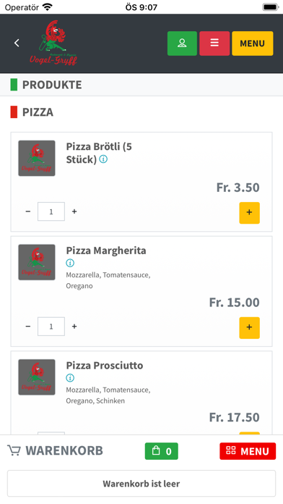Decrease quantity of Pizza Brötli
The image size is (283, 504).
(28, 211)
